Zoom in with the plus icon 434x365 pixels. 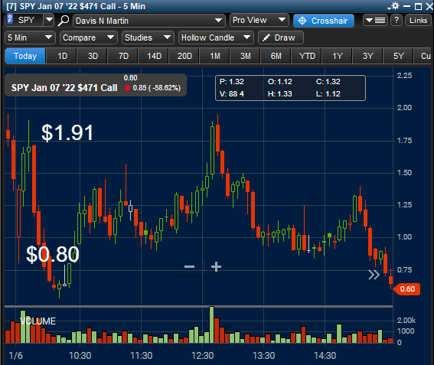point(216,266)
